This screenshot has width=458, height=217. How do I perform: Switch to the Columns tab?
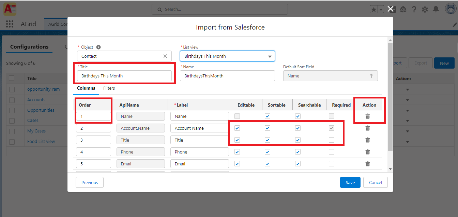click(x=86, y=88)
